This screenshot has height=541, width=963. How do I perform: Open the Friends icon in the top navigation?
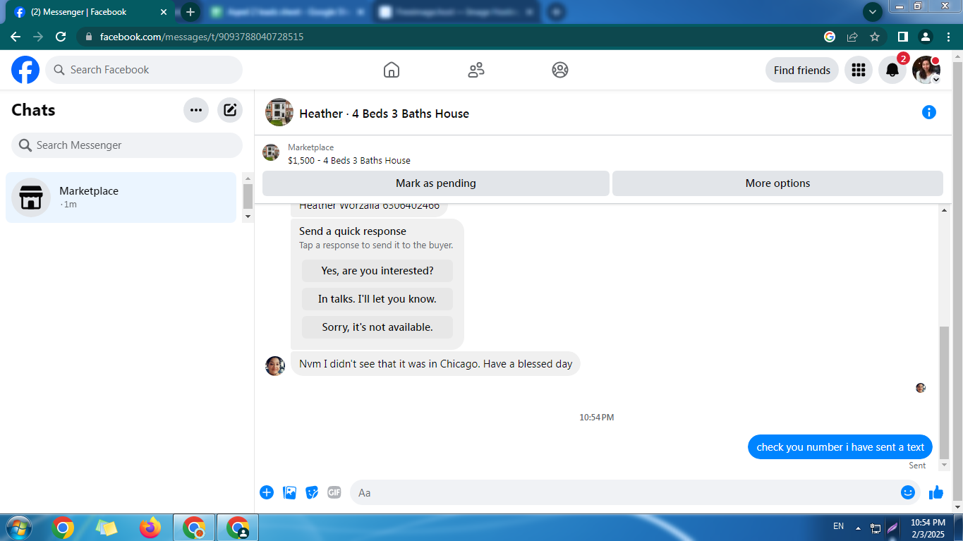click(x=476, y=70)
